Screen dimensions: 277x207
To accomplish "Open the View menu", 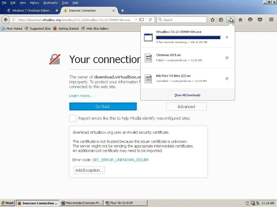I will pyautogui.click(x=23, y=3).
